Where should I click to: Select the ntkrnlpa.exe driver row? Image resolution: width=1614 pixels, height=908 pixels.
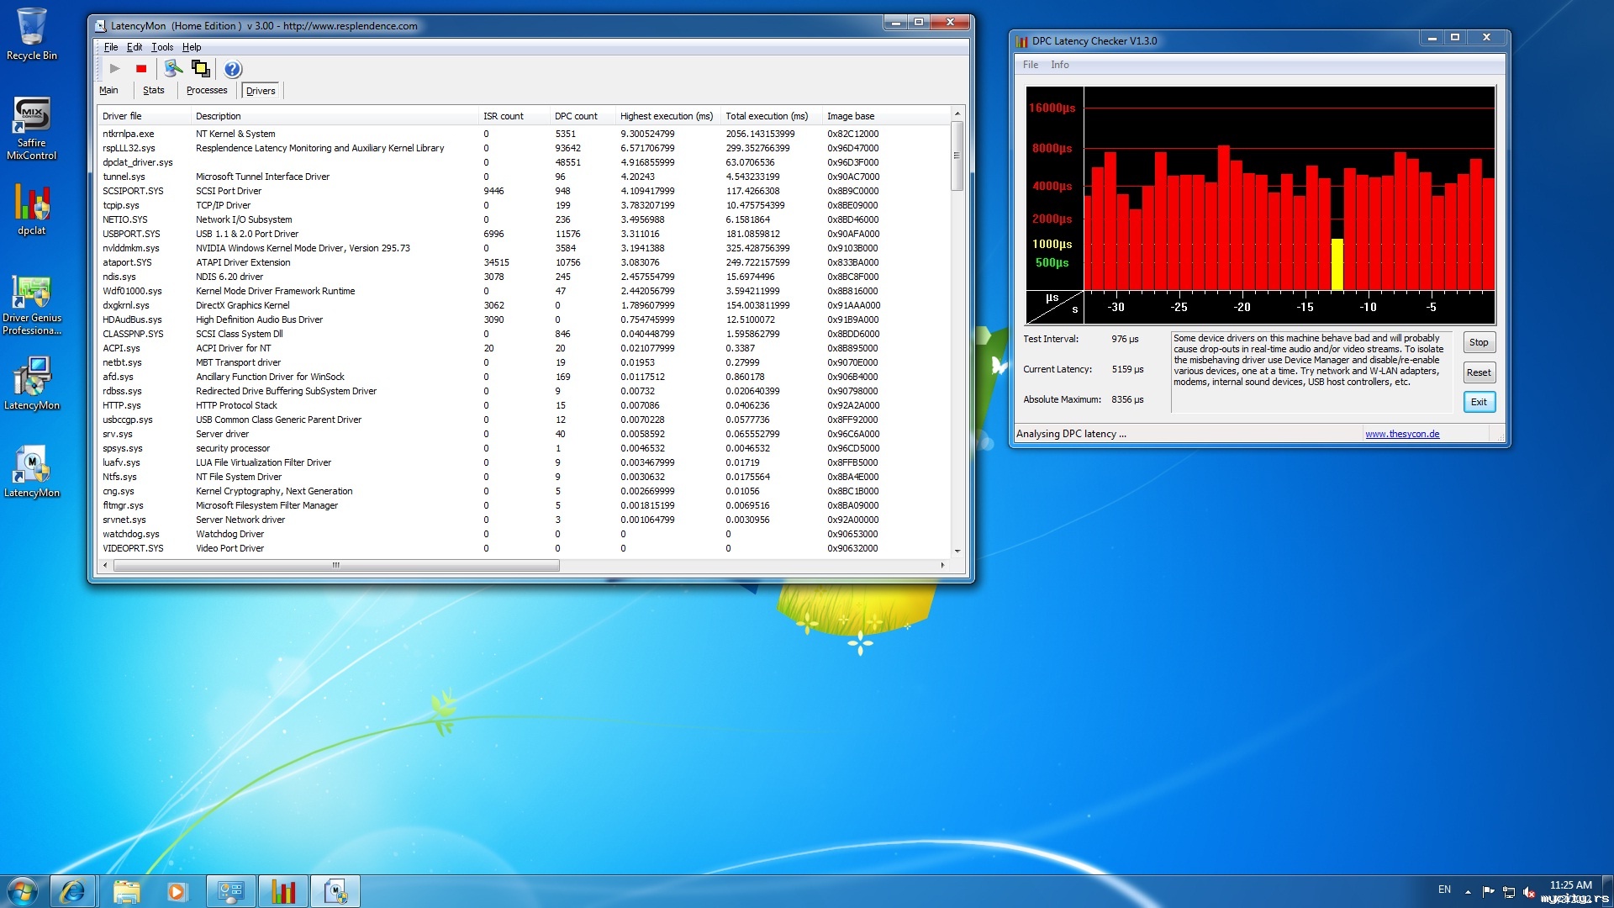click(525, 134)
